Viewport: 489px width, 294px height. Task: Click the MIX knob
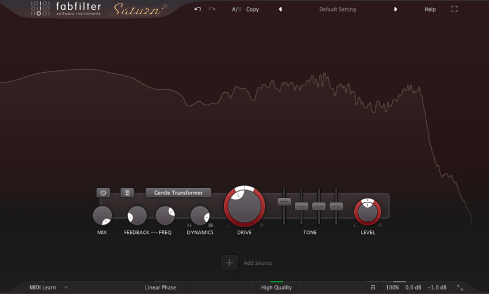coord(102,215)
